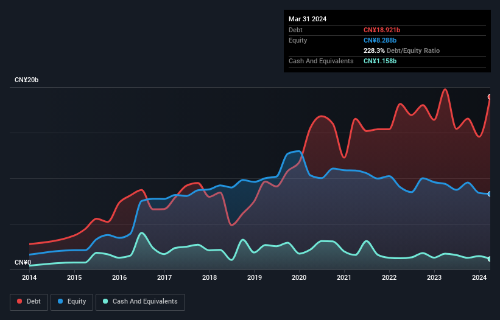Click the red Debt legend dot

coord(19,301)
